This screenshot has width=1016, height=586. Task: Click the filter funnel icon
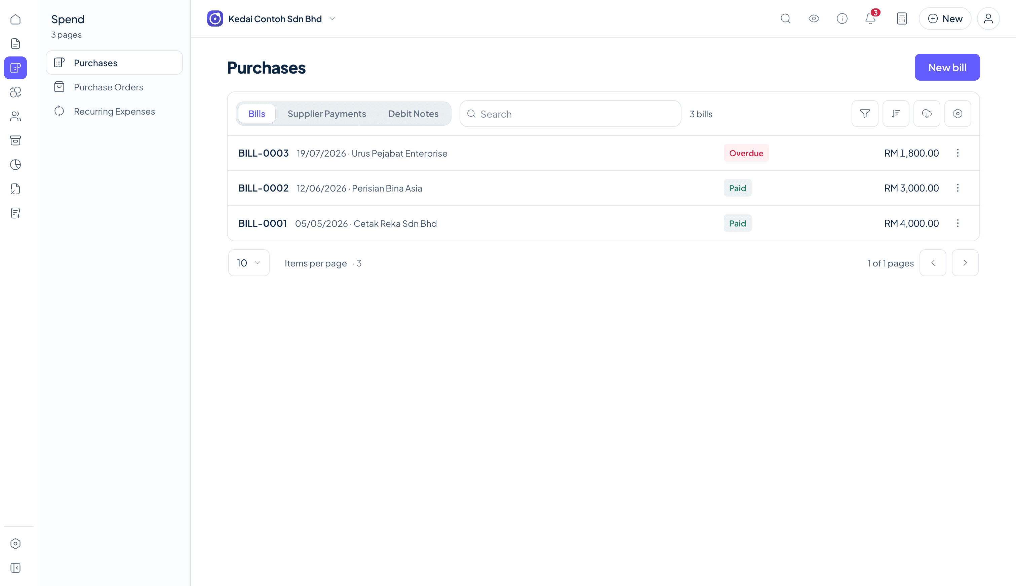[x=865, y=114]
